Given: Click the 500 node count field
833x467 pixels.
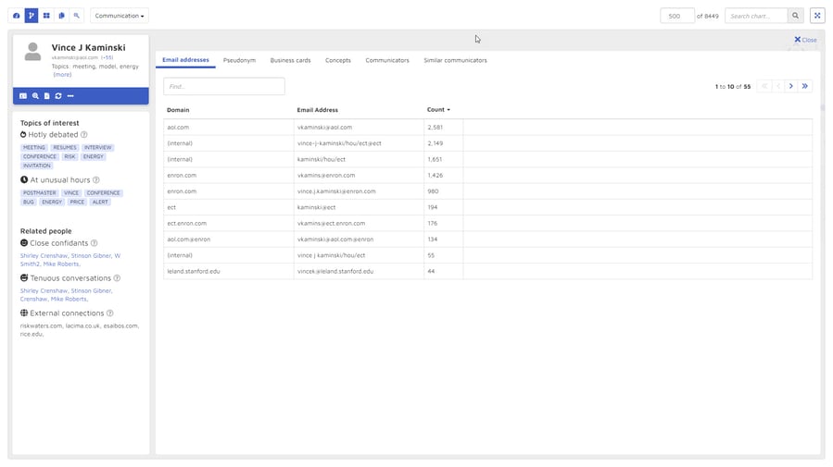Looking at the screenshot, I should tap(676, 16).
